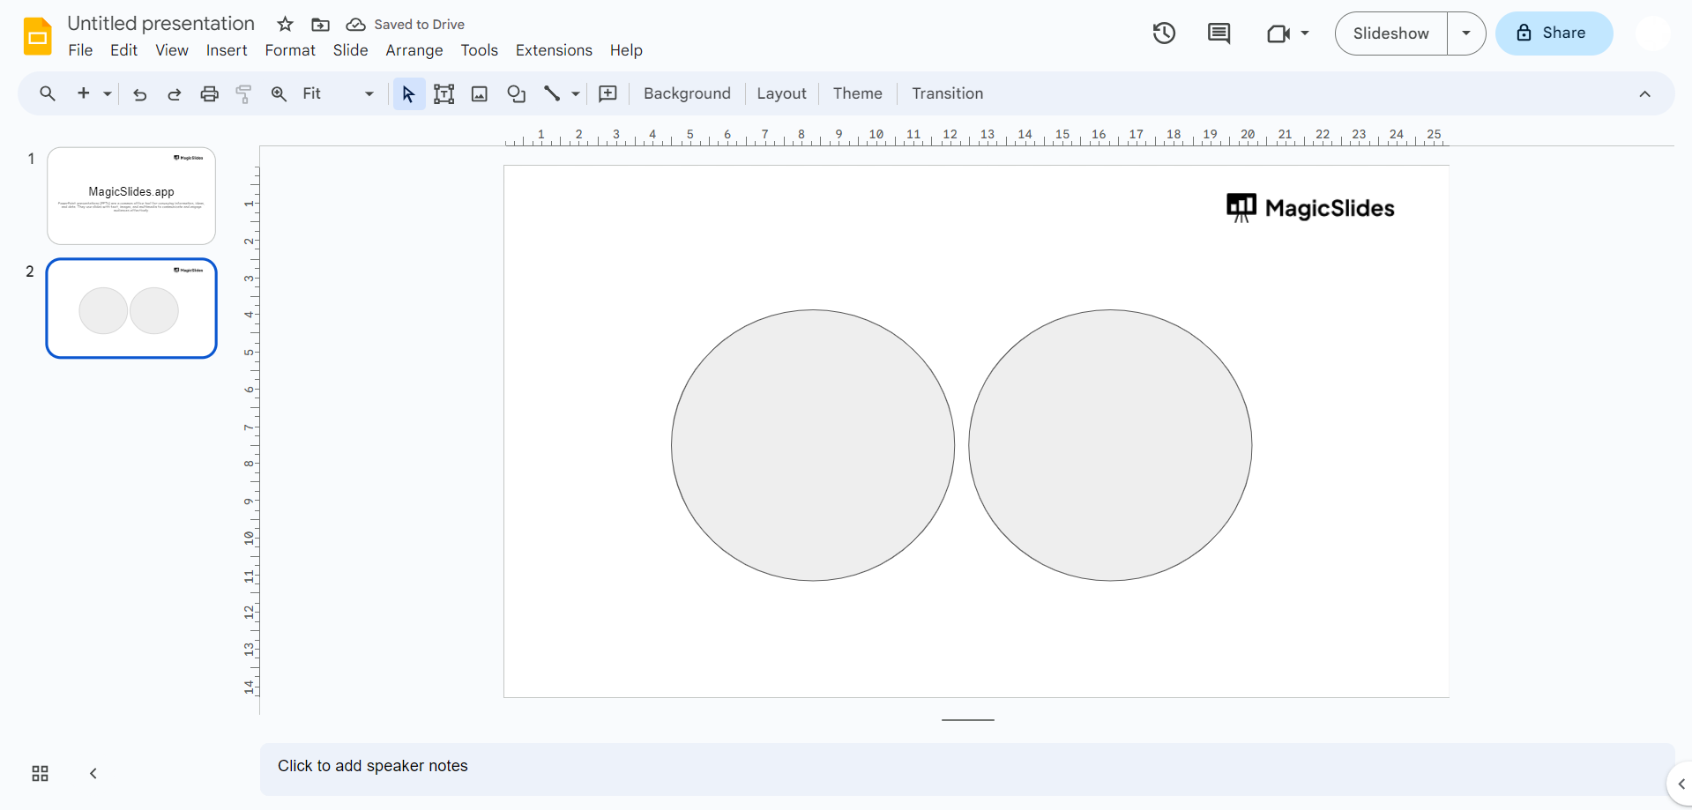Select slide 1 thumbnail

tap(131, 196)
